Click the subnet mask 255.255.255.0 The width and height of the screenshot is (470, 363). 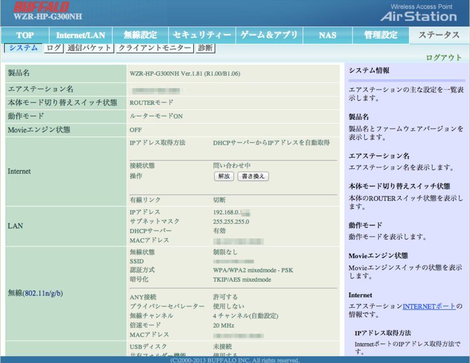point(231,222)
